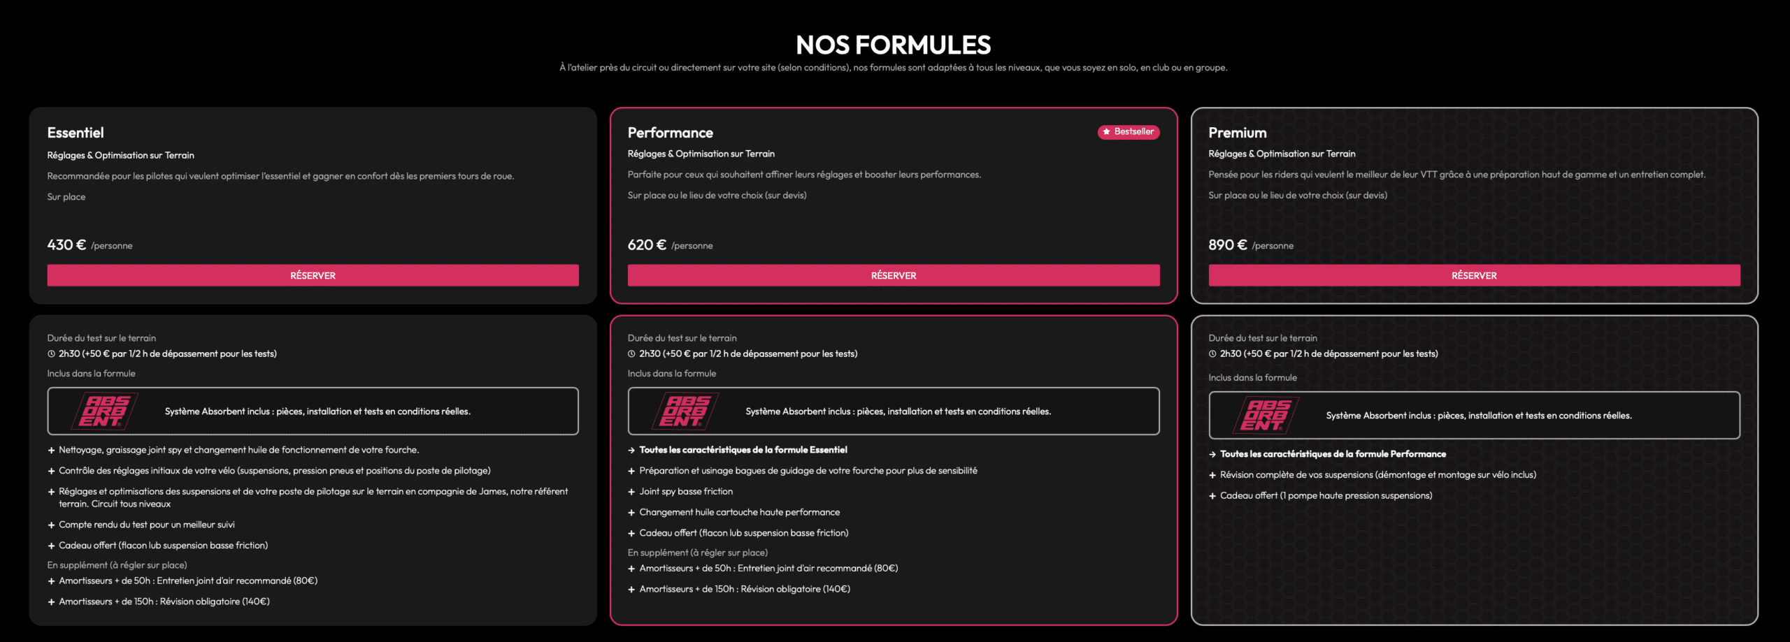Click the Bestseller badge on the Performance card

tap(1129, 132)
